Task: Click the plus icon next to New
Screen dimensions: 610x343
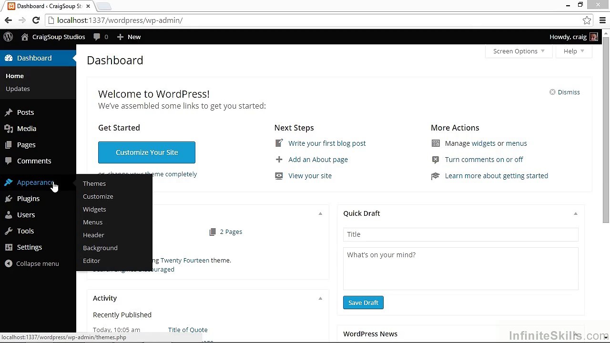Action: [x=120, y=37]
